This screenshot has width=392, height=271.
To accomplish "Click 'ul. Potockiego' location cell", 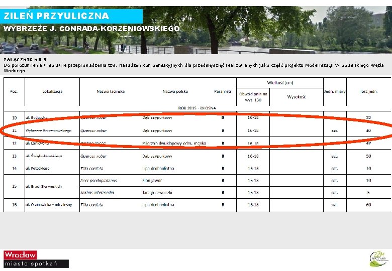I will (x=38, y=169).
